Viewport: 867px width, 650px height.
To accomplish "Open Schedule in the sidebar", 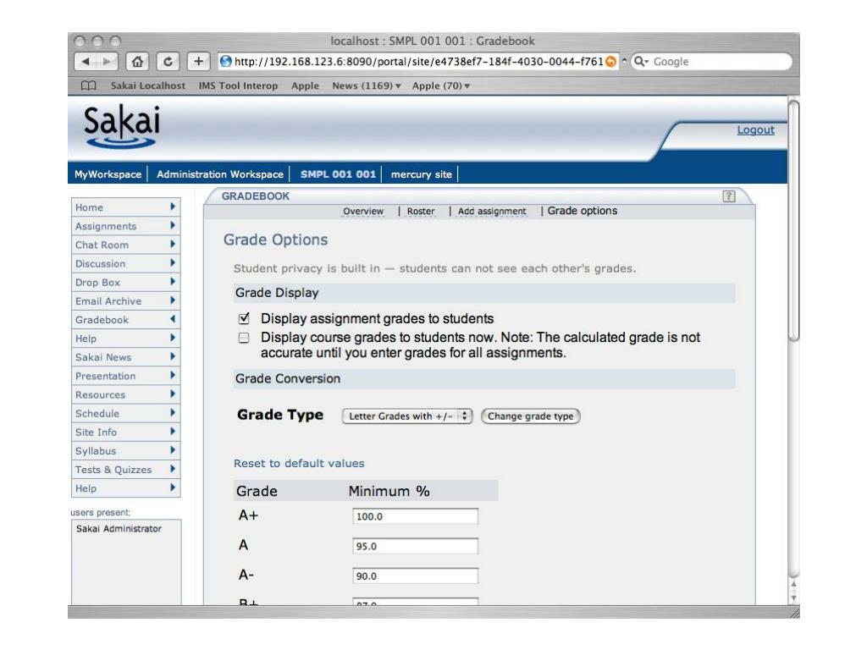I will (125, 413).
